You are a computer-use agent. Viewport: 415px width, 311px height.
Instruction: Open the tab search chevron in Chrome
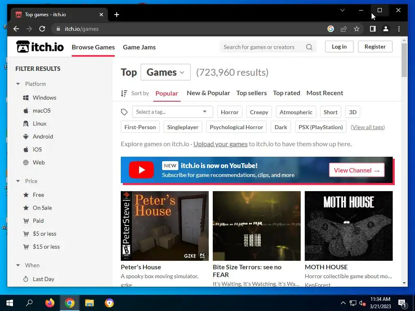coord(342,10)
